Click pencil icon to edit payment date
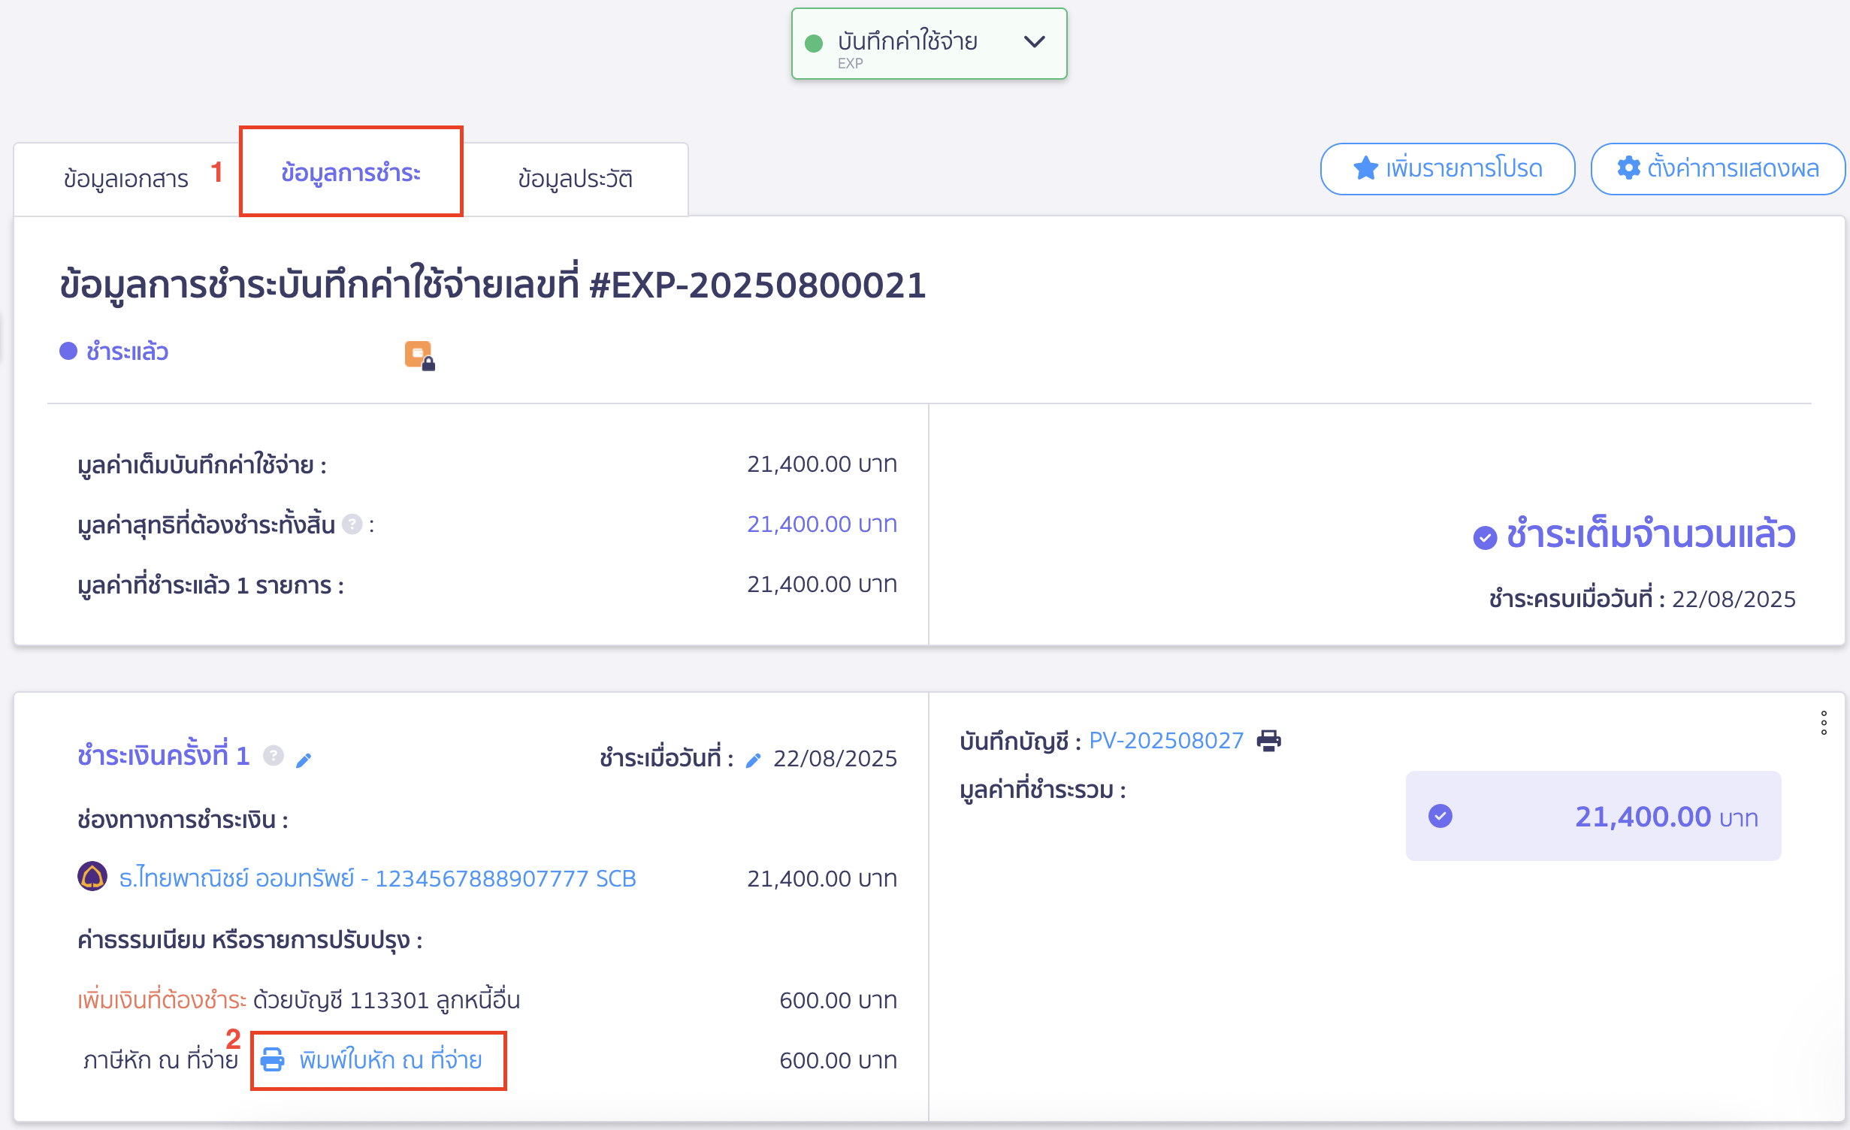 point(753,760)
